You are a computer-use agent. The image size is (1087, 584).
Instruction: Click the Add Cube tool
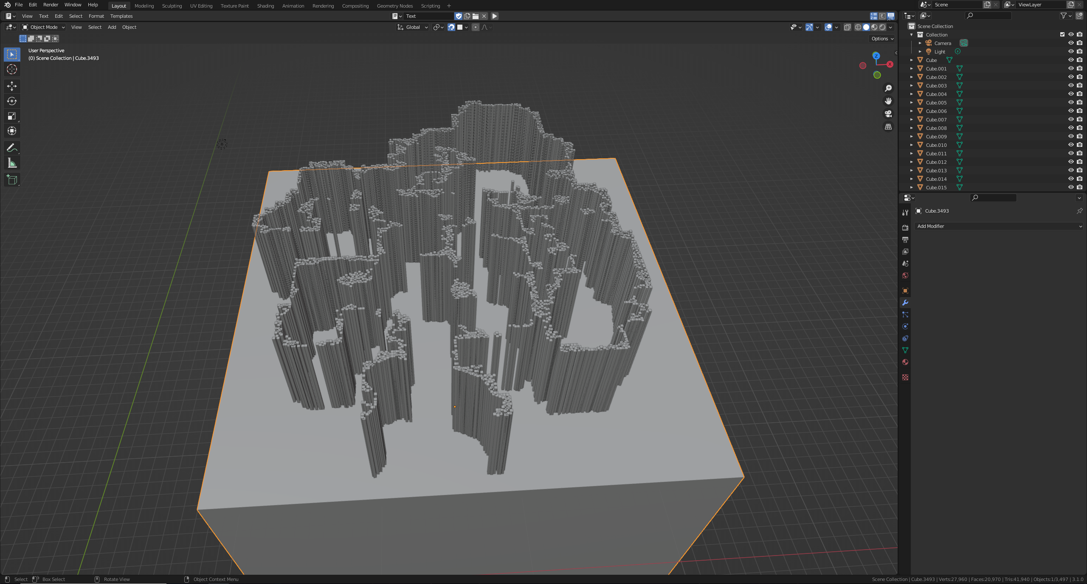pos(12,180)
